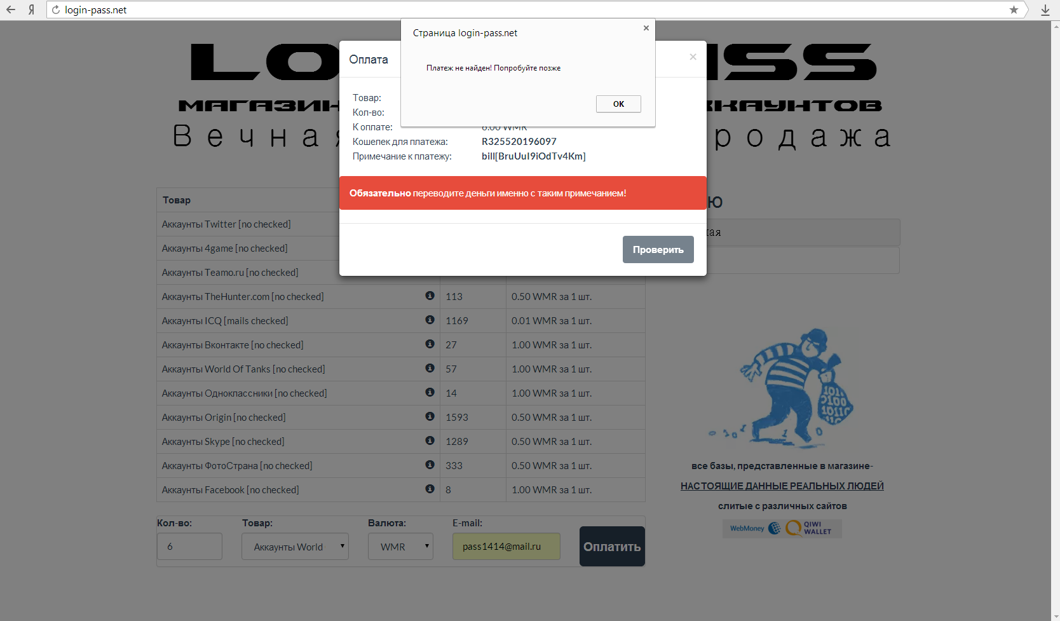Click the Проверить button
Screen dimensions: 1060x621
click(658, 249)
